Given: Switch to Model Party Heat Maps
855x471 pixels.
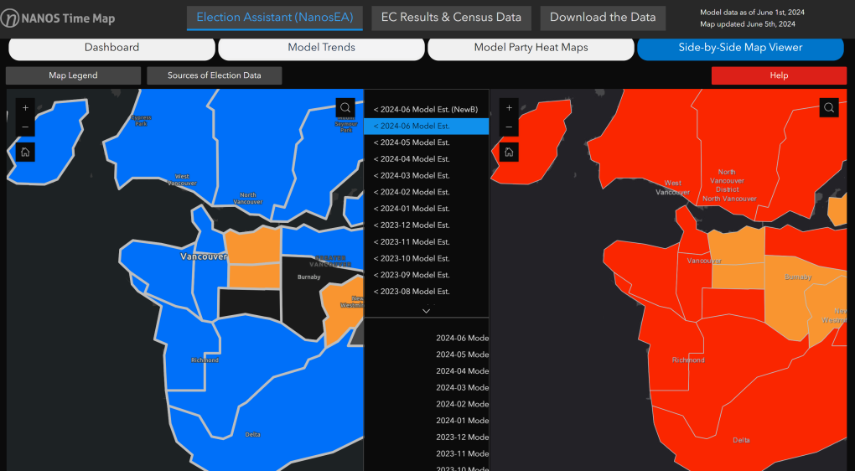Looking at the screenshot, I should (x=531, y=48).
